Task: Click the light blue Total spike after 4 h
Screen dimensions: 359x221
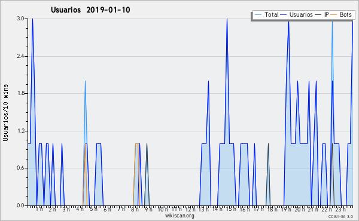Action: (85, 81)
